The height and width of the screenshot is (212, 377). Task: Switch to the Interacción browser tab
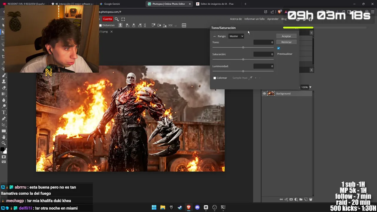coord(72,4)
